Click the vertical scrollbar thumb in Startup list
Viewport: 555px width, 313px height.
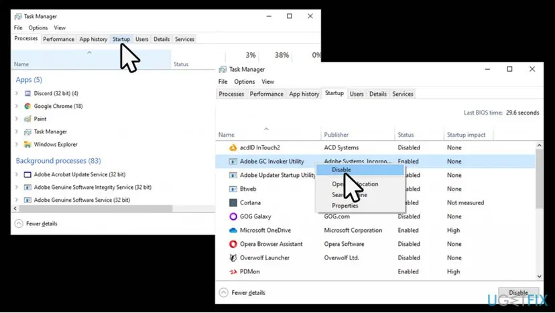pos(539,179)
